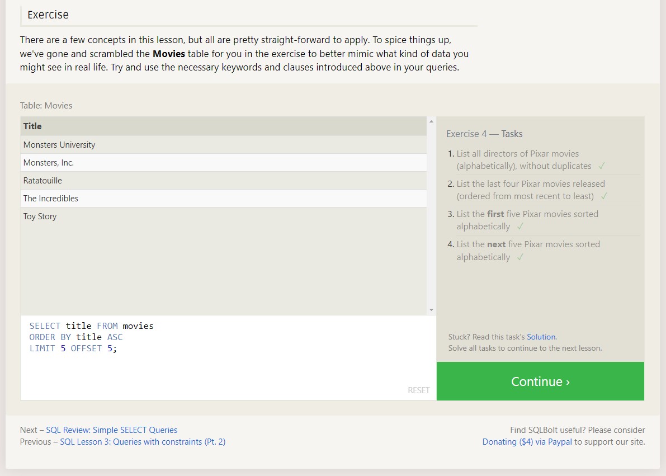The image size is (666, 476).
Task: Click the checkmark beside task 1
Action: tap(602, 166)
